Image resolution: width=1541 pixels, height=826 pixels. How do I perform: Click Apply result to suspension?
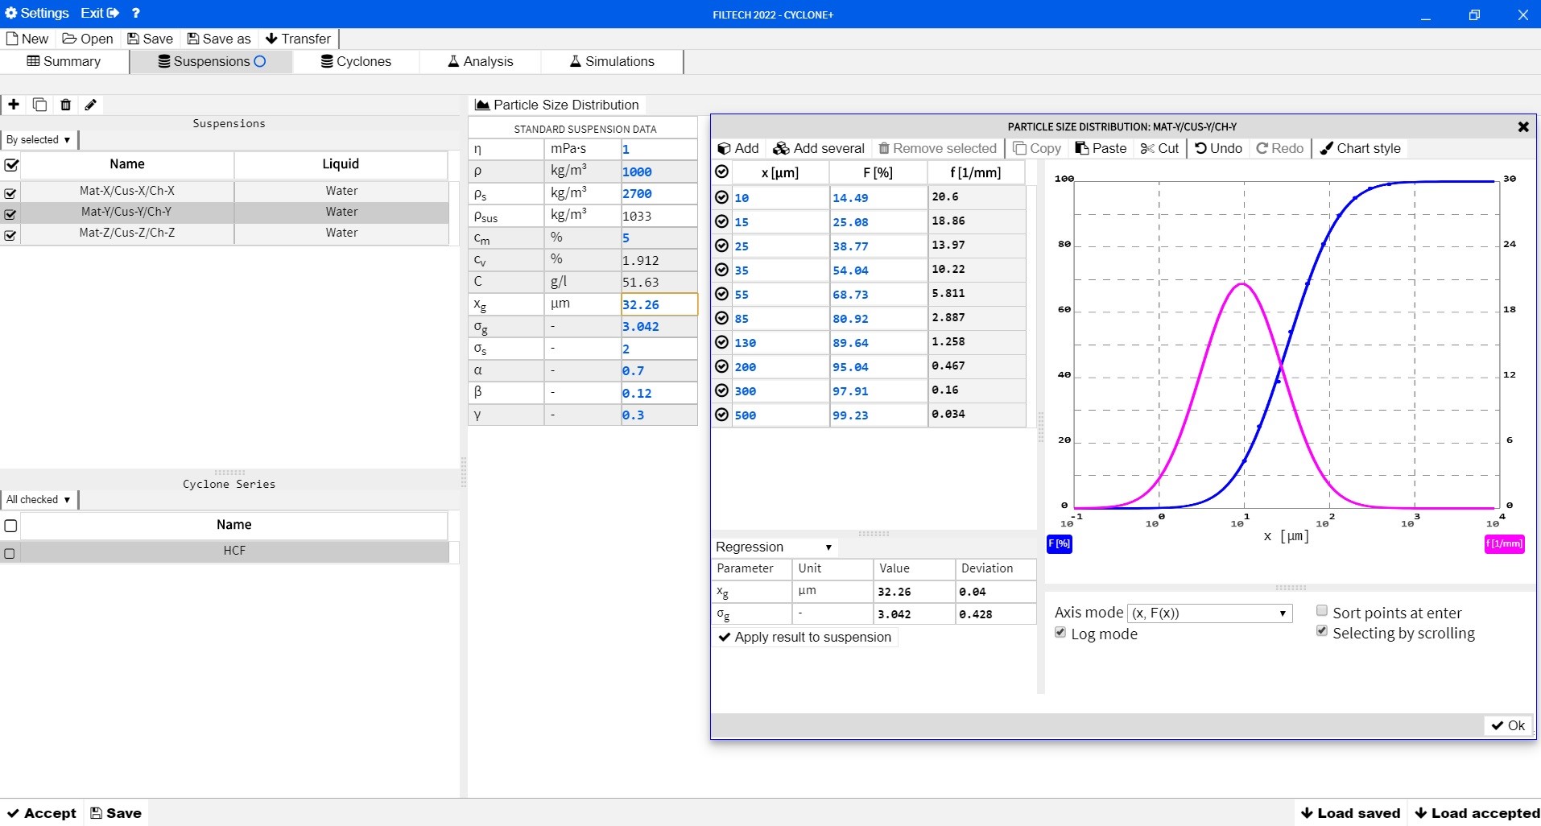pyautogui.click(x=805, y=637)
